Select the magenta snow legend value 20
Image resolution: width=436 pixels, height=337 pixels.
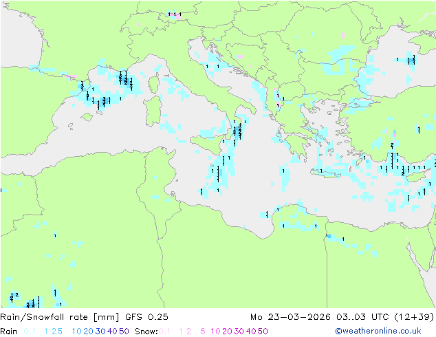227,331
